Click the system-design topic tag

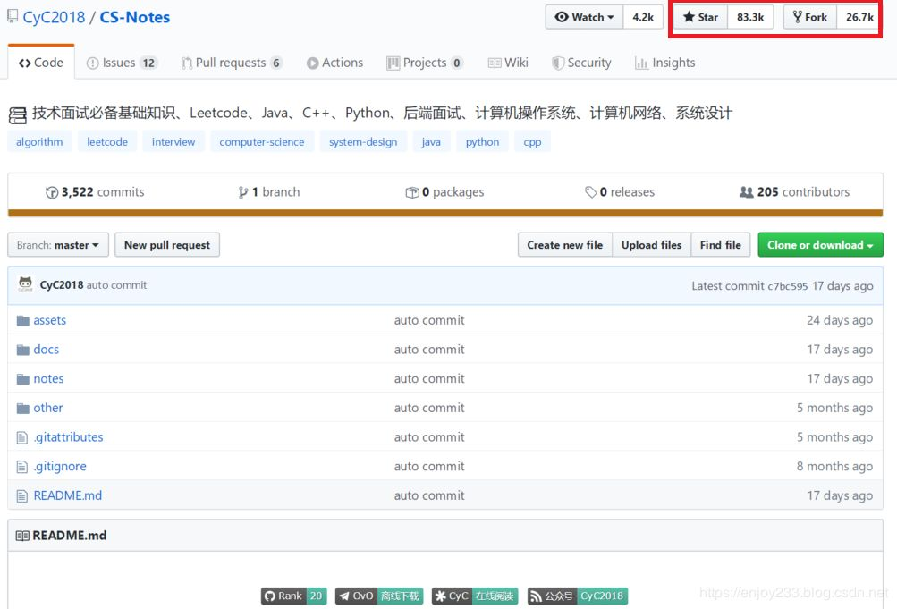pyautogui.click(x=363, y=142)
